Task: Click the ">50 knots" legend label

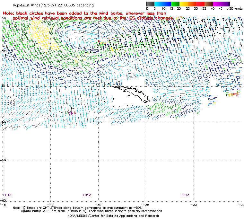Action: (235, 9)
